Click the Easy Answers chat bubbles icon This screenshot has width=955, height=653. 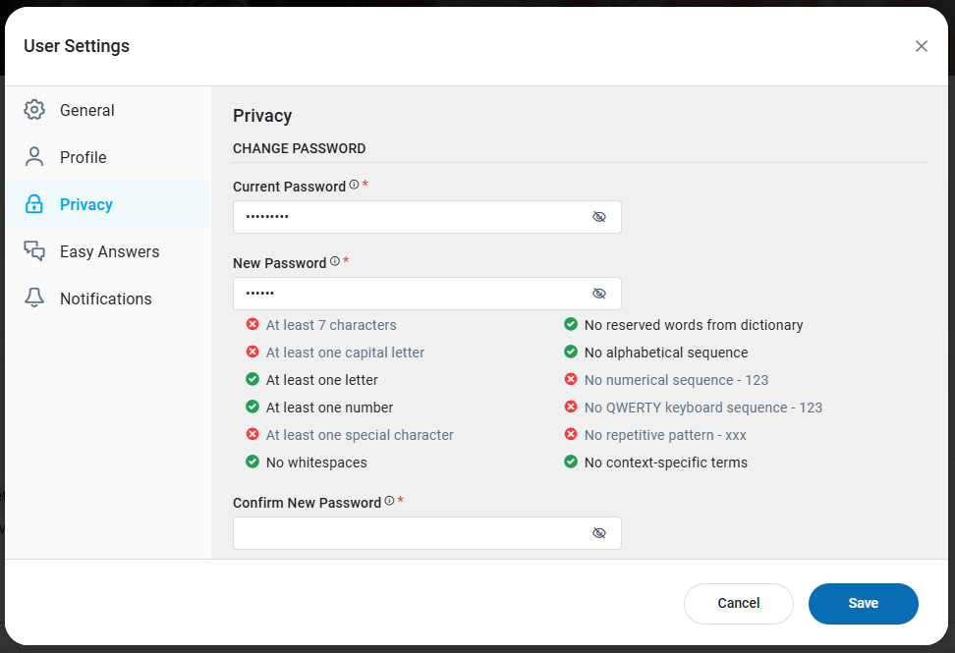(x=34, y=251)
